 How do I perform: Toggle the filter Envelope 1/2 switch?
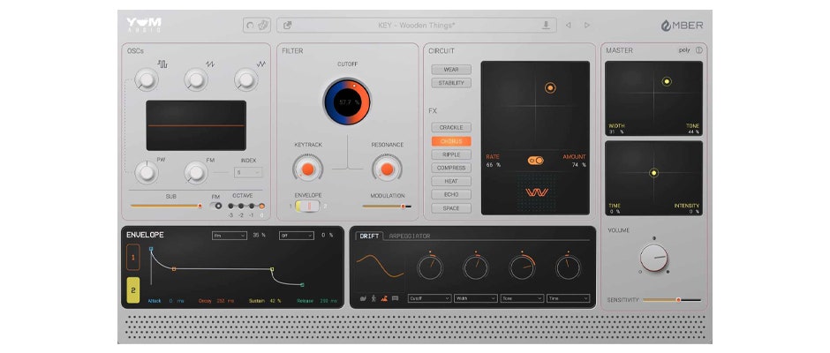(305, 206)
